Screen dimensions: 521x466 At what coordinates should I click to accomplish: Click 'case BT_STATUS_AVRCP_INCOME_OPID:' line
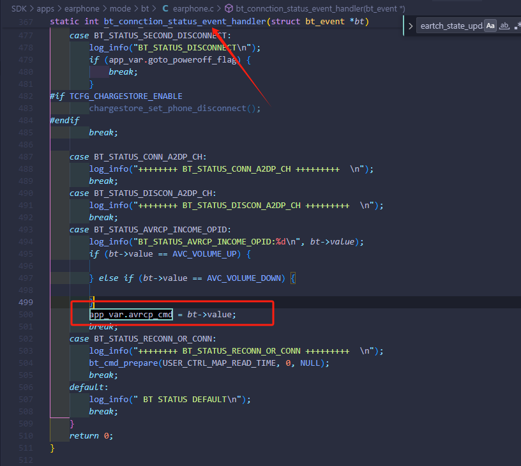tap(150, 230)
